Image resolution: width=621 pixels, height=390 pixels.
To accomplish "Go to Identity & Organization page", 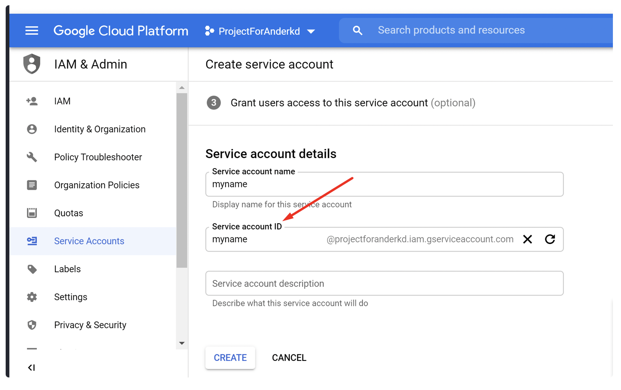I will coord(100,129).
